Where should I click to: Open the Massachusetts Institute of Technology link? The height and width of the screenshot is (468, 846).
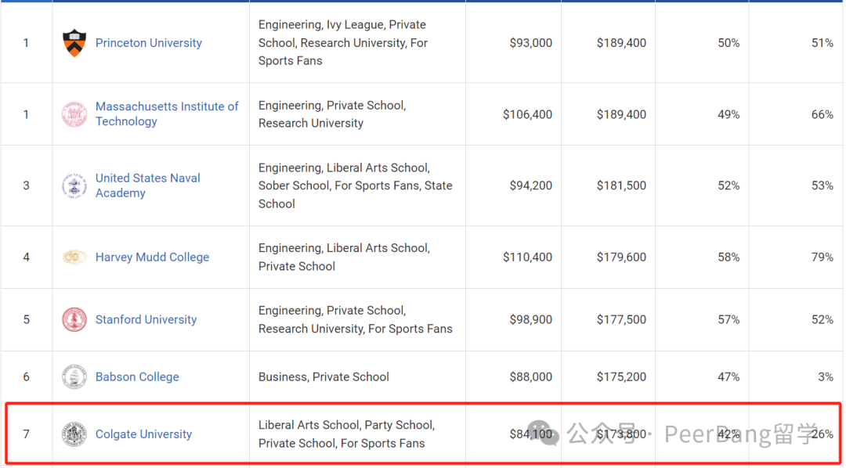tap(167, 113)
